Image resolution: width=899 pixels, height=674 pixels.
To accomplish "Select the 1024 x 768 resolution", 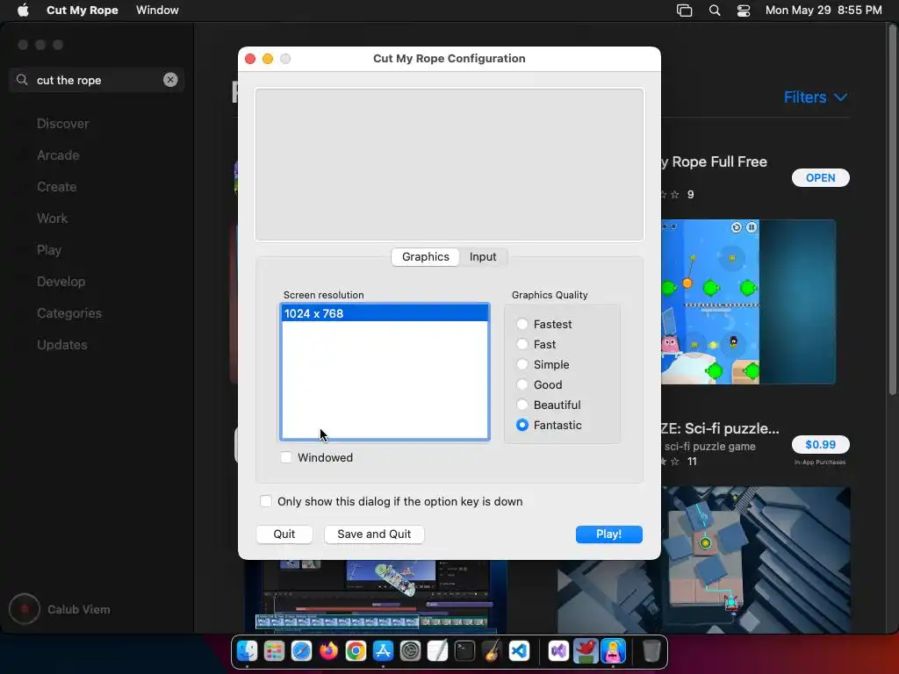I will click(x=385, y=313).
